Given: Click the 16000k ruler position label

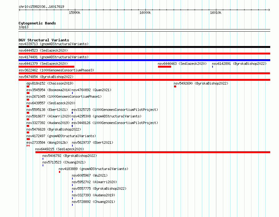Looking at the screenshot, I should tap(145, 13).
